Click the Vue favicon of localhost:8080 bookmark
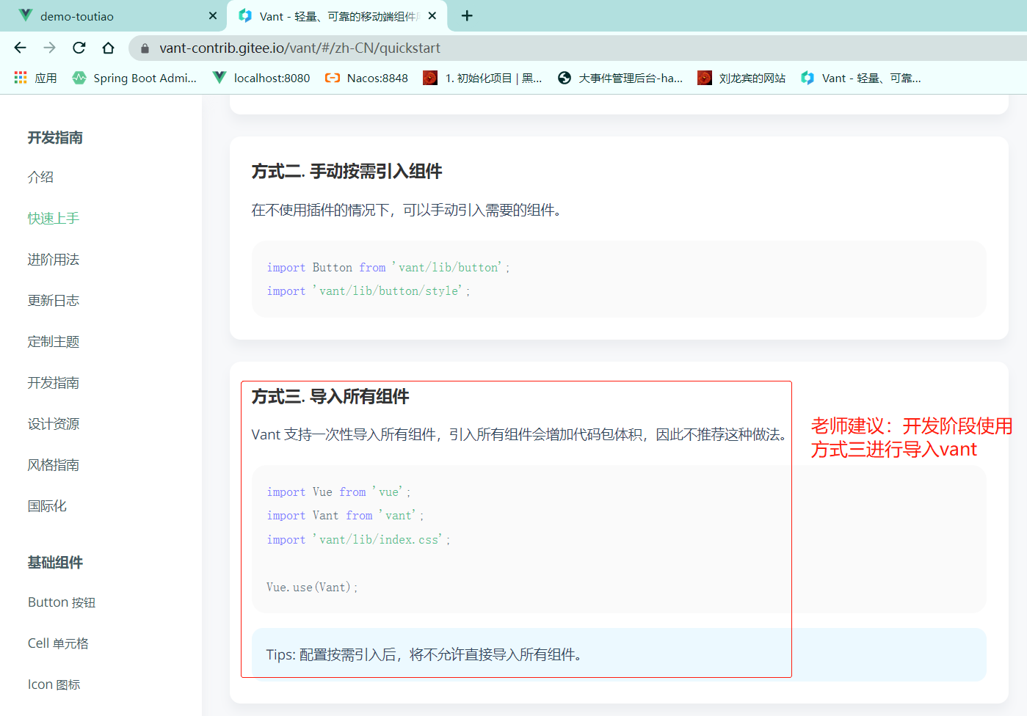1027x716 pixels. tap(219, 78)
